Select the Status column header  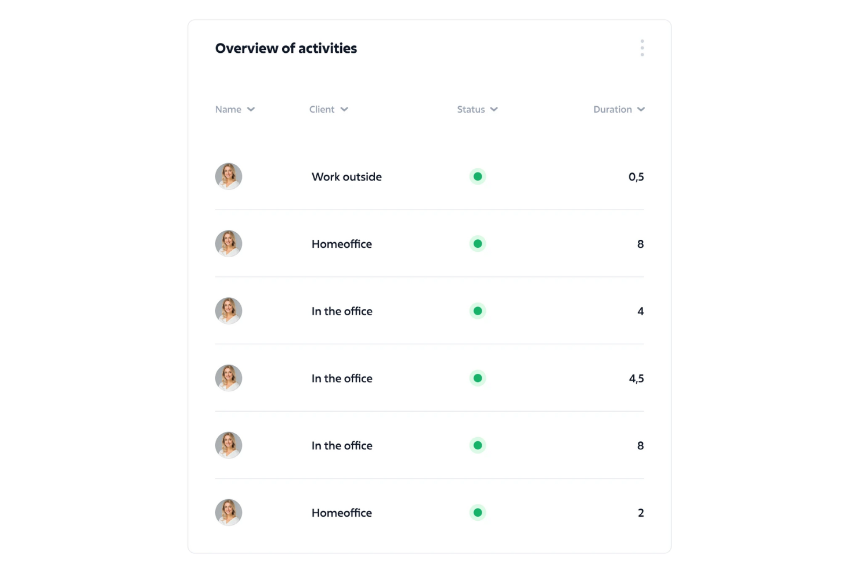471,109
